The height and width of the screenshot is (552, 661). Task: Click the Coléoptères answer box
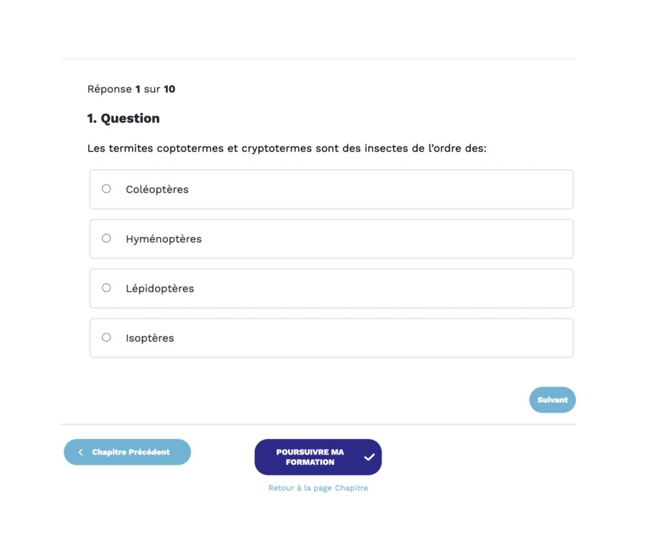[x=330, y=189]
